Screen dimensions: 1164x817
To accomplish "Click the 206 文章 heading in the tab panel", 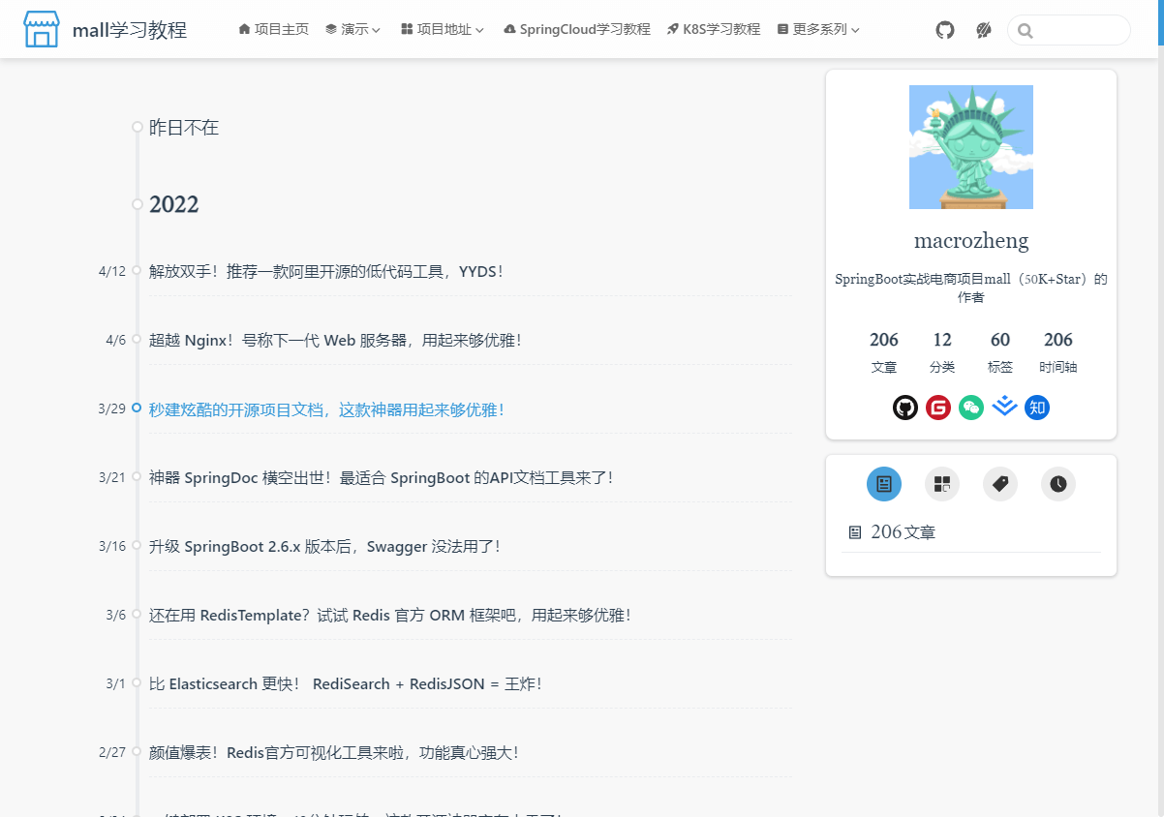I will pos(892,531).
